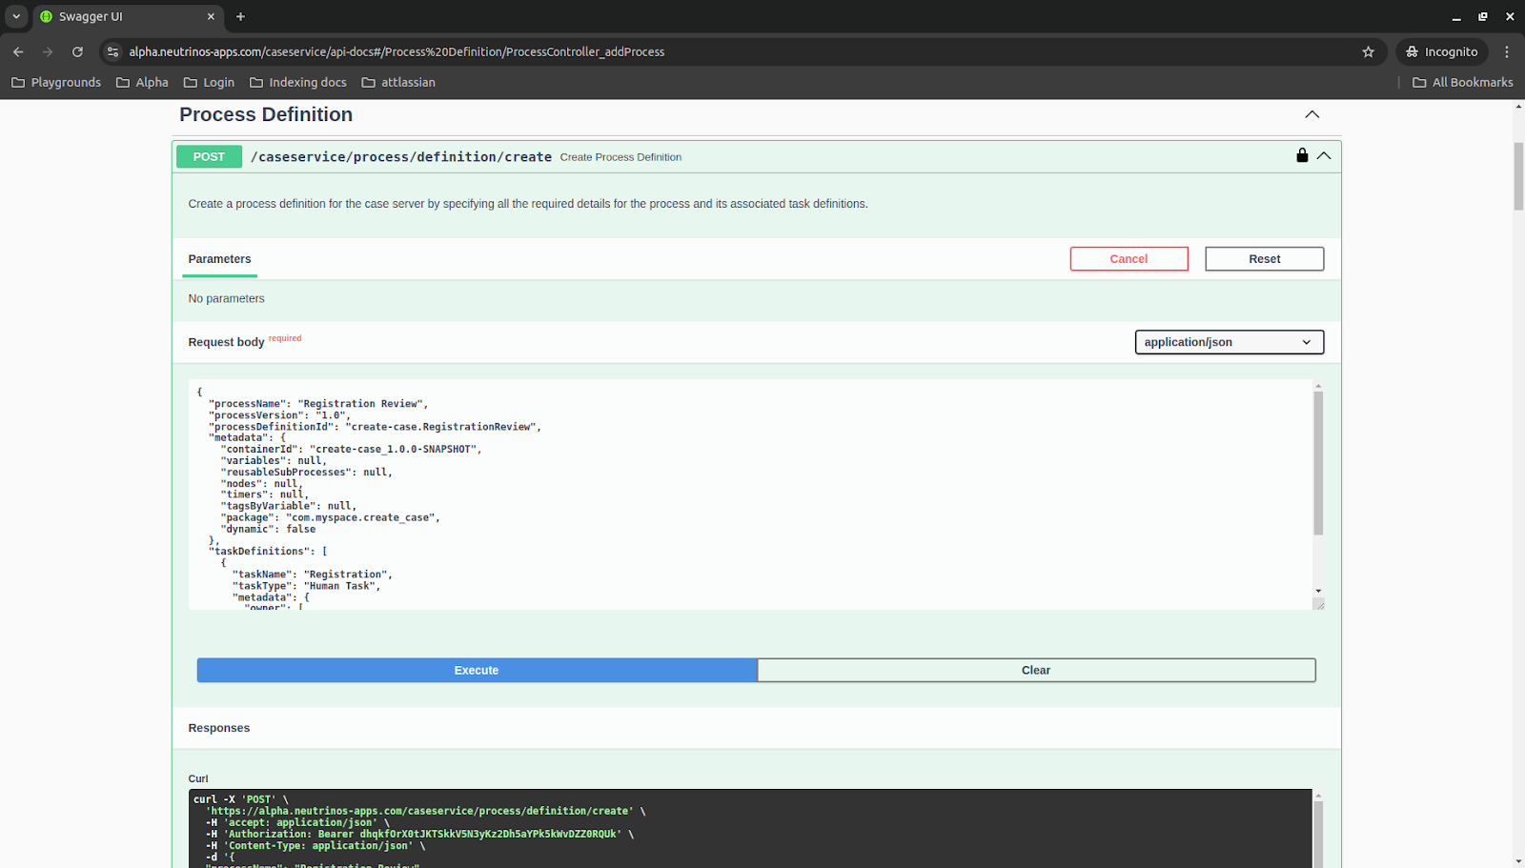
Task: Close the Swagger UI tab
Action: point(211,16)
